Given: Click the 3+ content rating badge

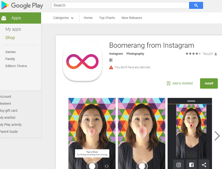Looking at the screenshot, I should point(111,60).
